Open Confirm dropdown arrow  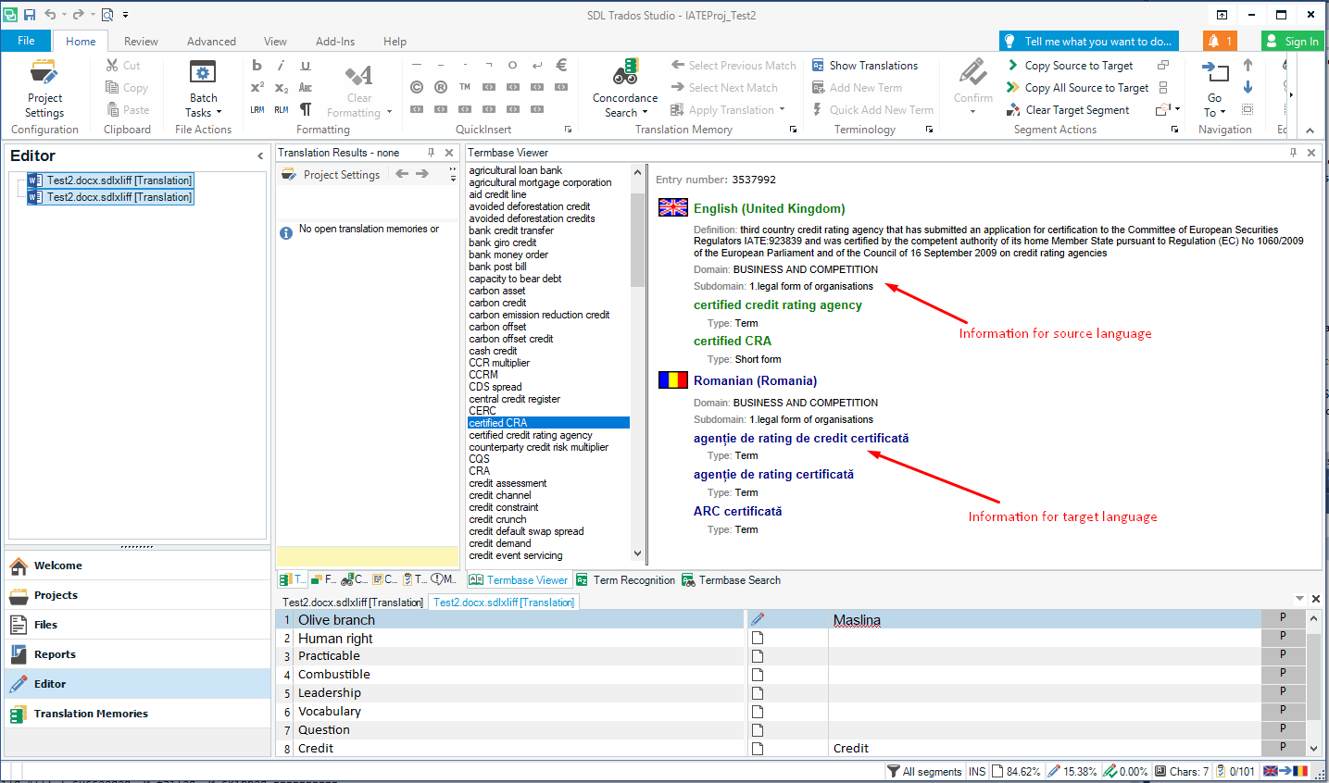[x=972, y=112]
